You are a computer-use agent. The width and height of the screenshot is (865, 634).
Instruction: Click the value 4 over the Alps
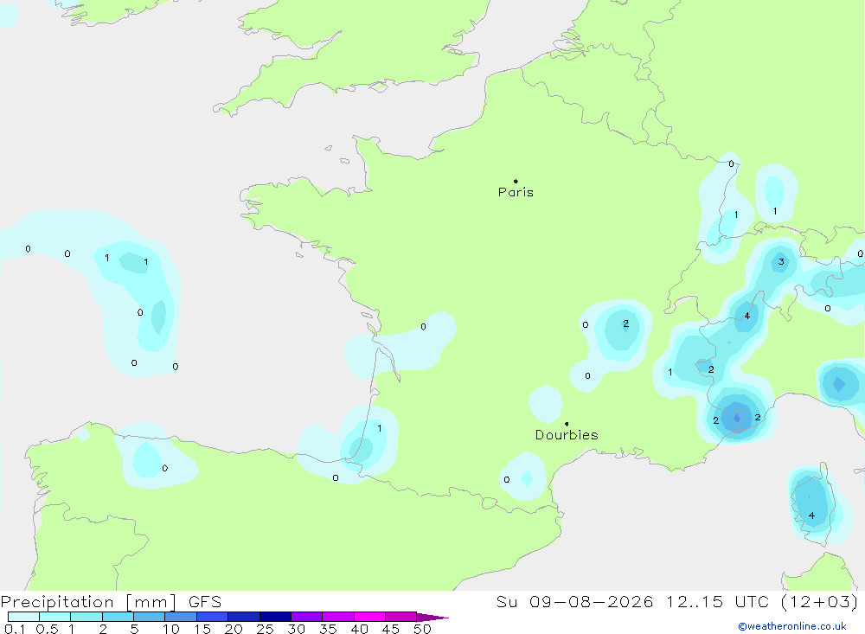[747, 316]
